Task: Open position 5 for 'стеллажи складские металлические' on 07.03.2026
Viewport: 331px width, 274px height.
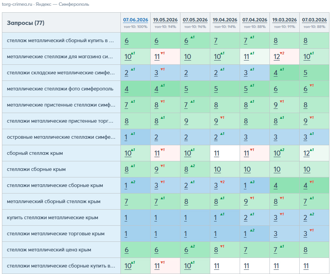Action: pos(305,73)
